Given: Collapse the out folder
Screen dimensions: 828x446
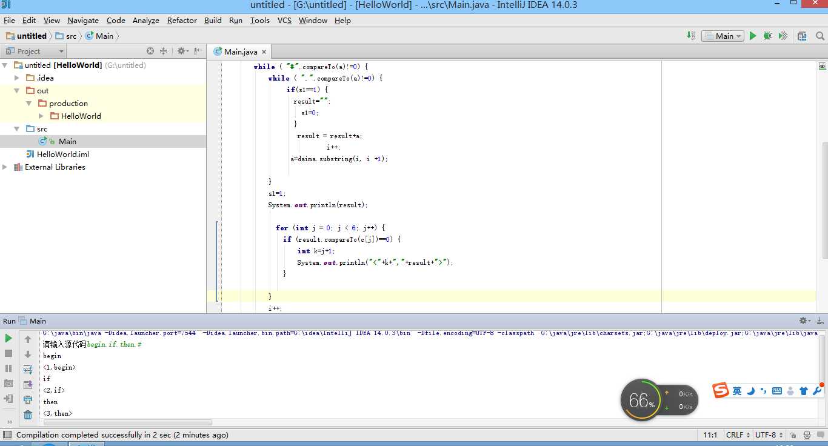Looking at the screenshot, I should point(17,90).
